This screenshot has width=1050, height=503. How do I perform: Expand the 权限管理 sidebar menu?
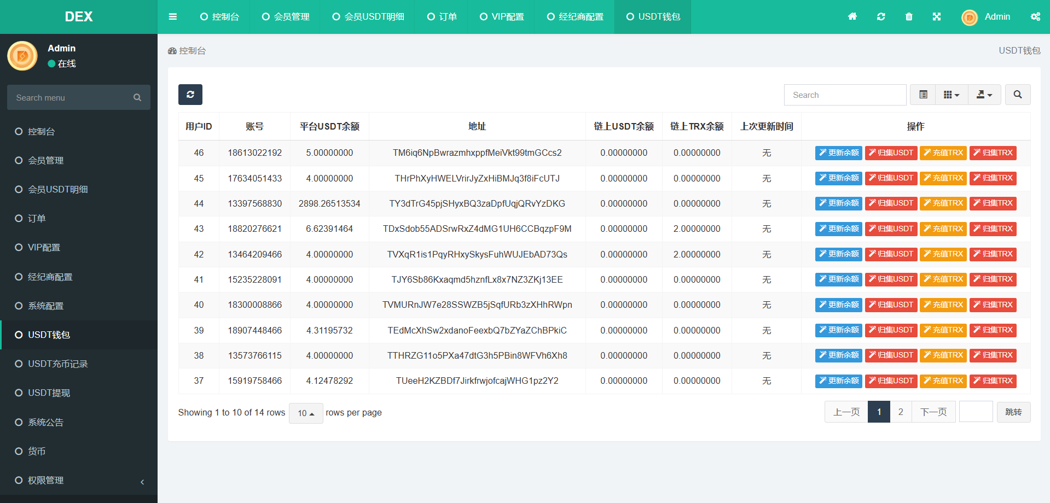pyautogui.click(x=79, y=480)
